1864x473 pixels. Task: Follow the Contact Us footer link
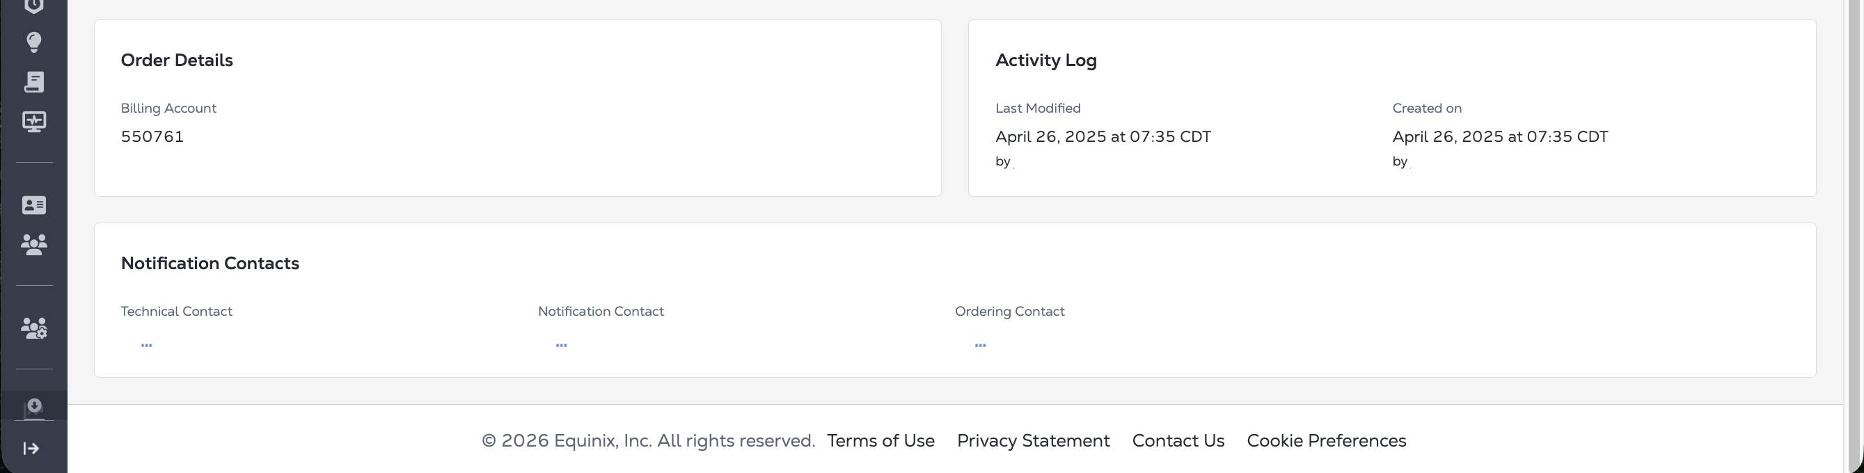[x=1178, y=440]
